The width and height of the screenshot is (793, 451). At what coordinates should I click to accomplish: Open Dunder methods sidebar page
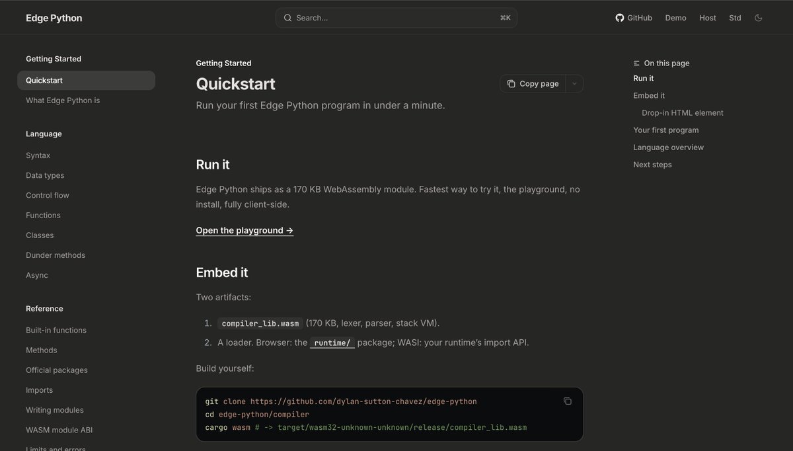pyautogui.click(x=56, y=255)
